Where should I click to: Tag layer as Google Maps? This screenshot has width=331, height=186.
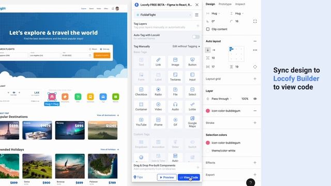coord(192,122)
